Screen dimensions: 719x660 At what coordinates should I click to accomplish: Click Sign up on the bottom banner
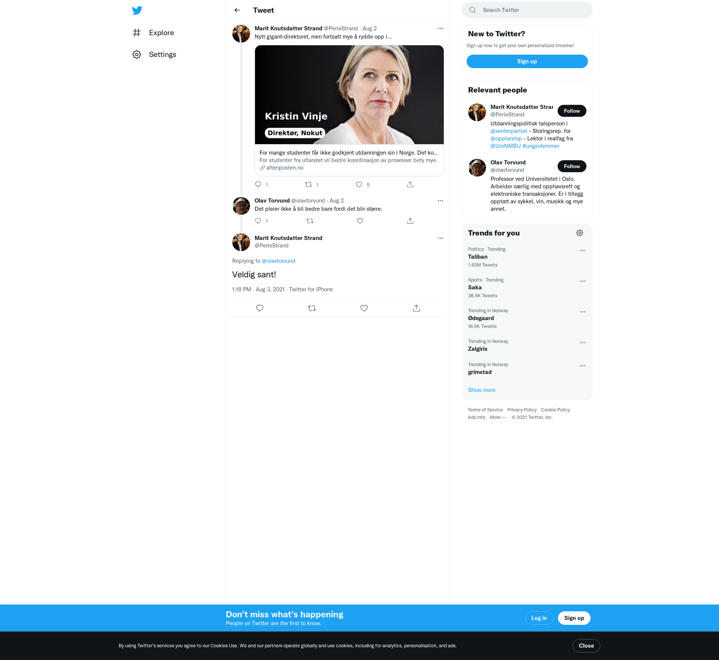[x=574, y=618]
